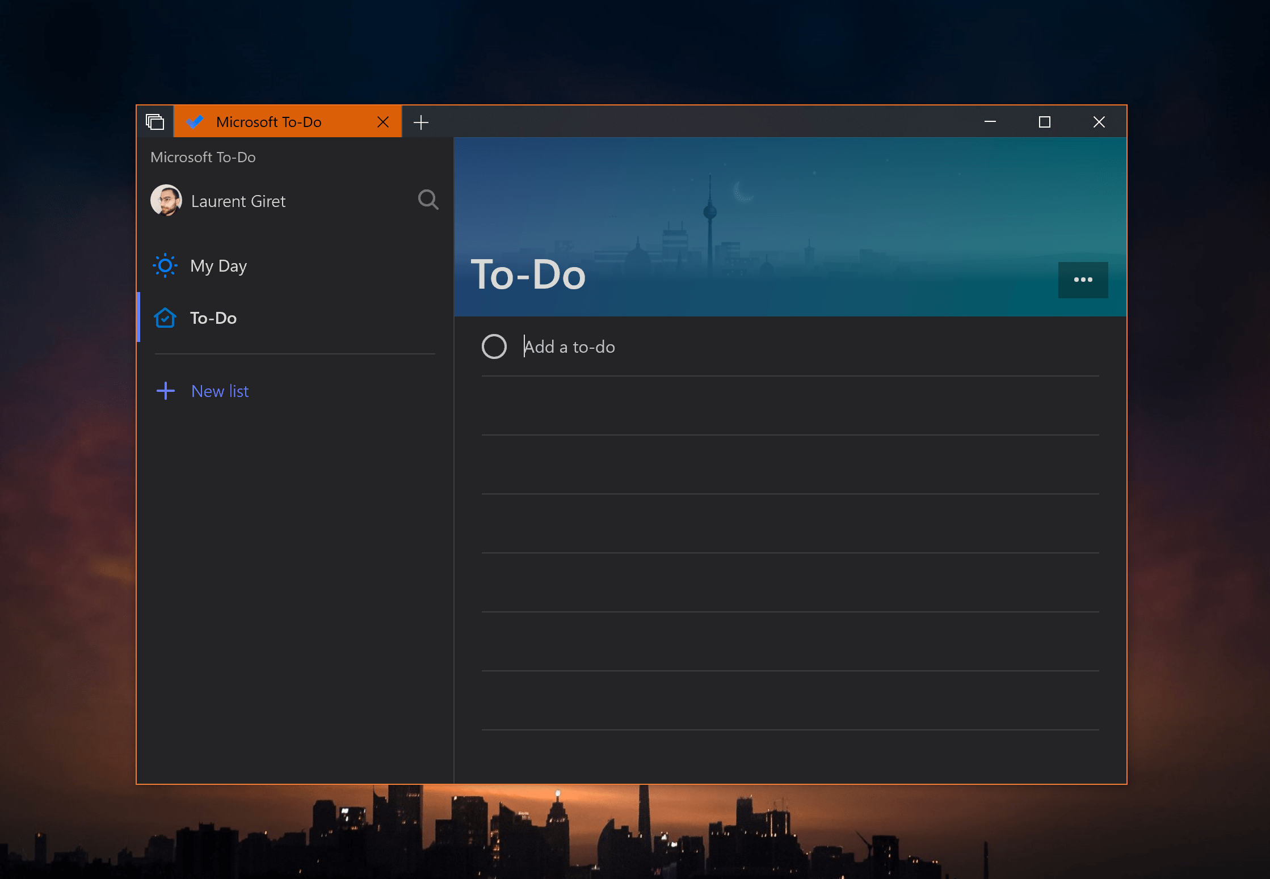
Task: Select the To-Do house icon
Action: [x=165, y=318]
